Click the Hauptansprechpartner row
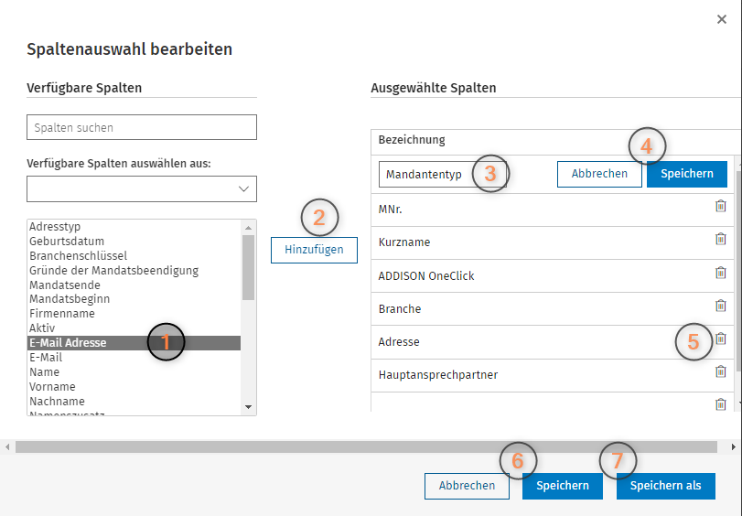Screen dimensions: 742x516 553,375
